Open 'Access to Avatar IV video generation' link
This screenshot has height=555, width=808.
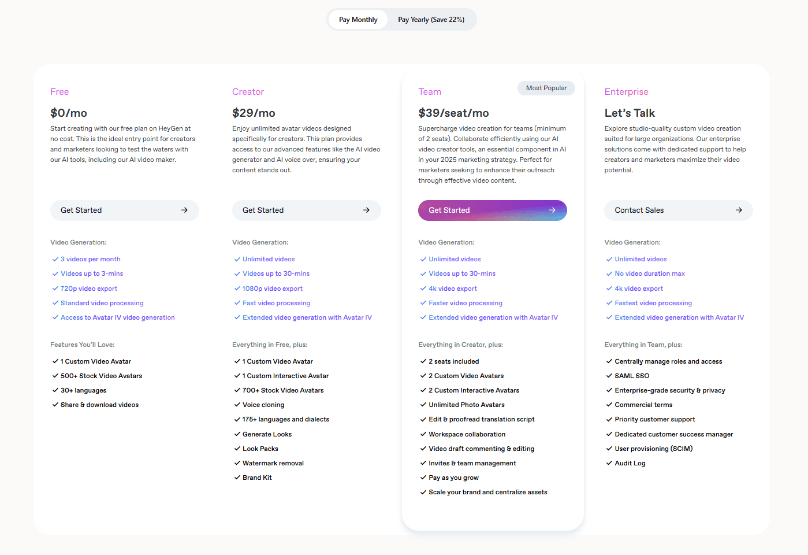point(117,318)
